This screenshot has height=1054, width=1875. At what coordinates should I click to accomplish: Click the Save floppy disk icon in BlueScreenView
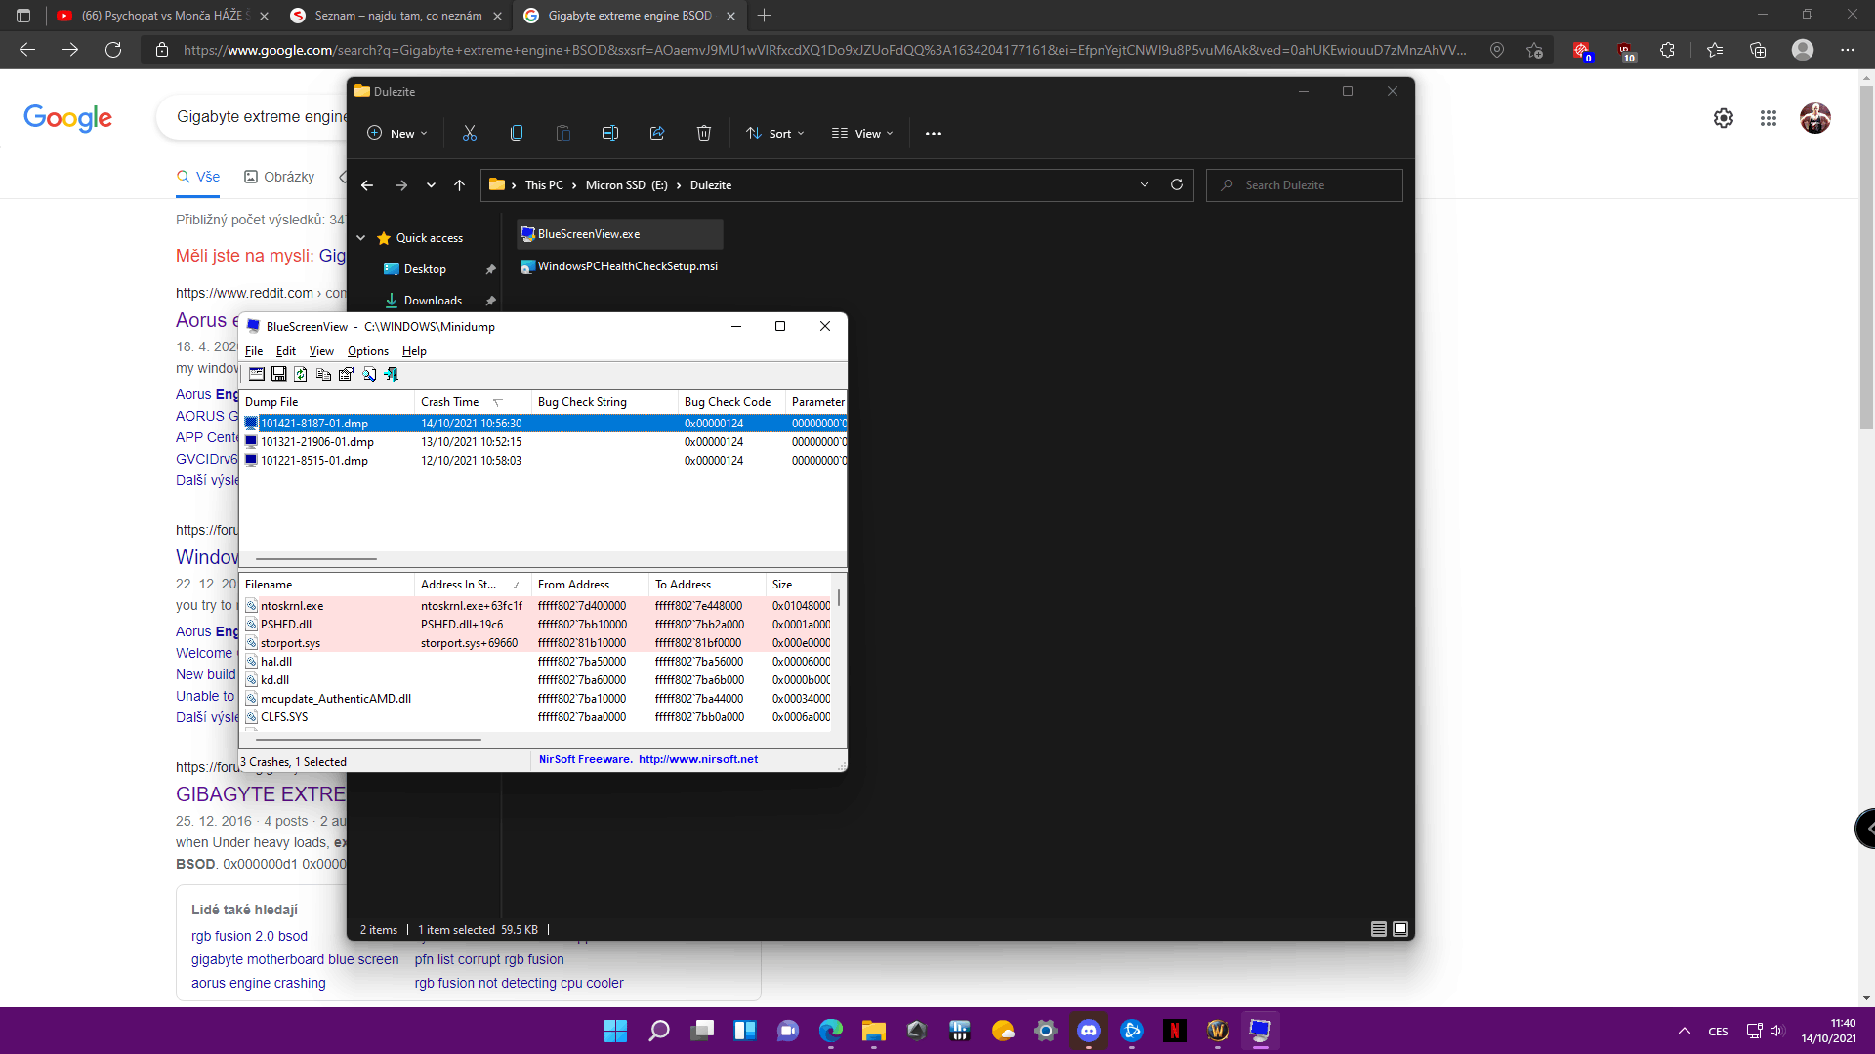click(x=278, y=374)
